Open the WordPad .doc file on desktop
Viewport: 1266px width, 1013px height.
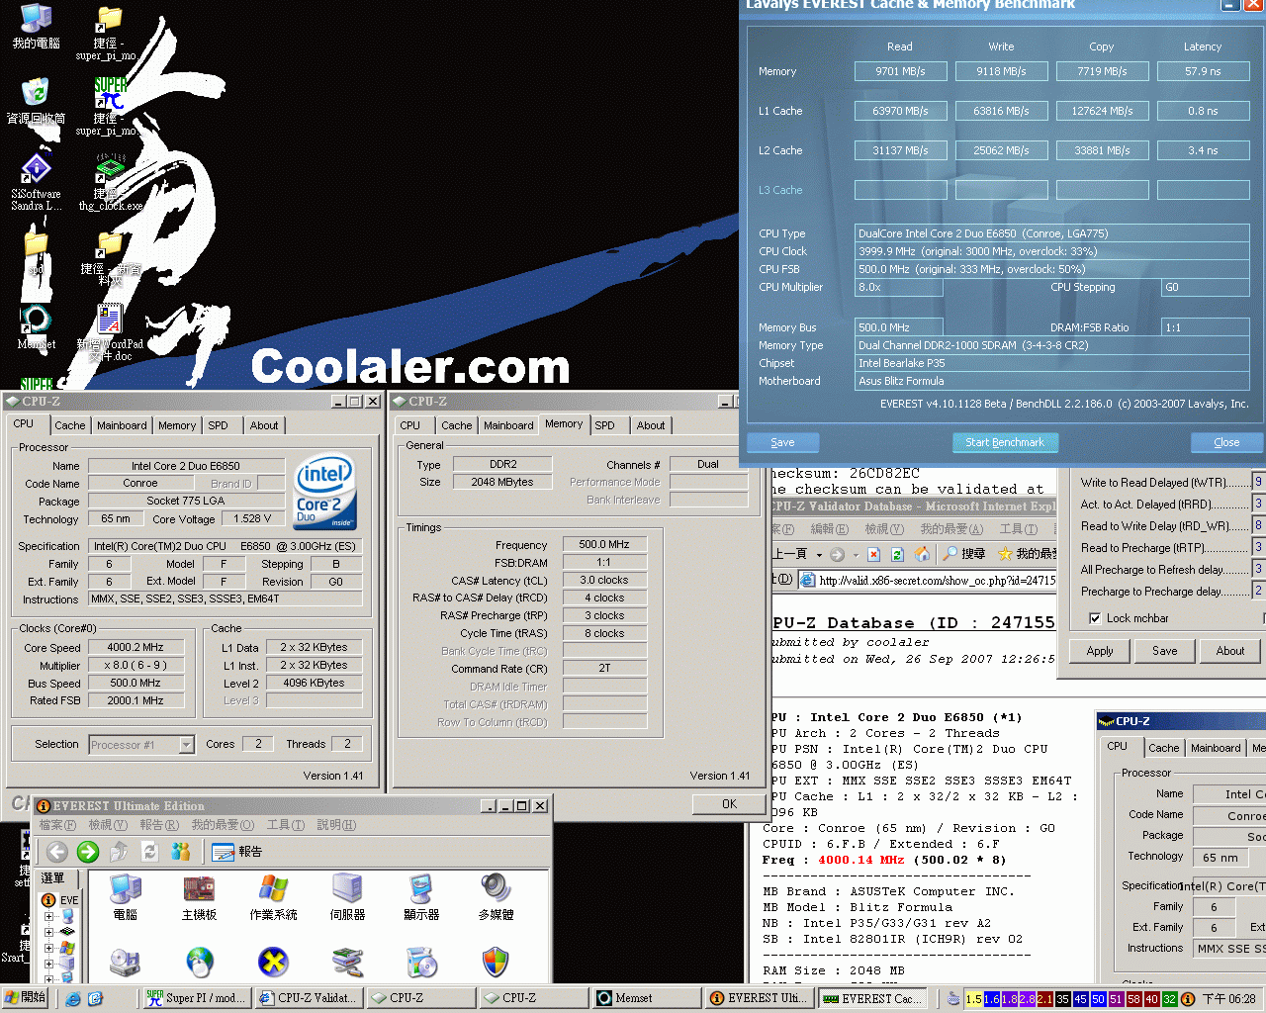click(x=110, y=332)
